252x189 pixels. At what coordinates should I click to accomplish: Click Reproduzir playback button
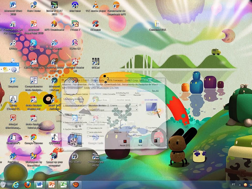[155, 143]
